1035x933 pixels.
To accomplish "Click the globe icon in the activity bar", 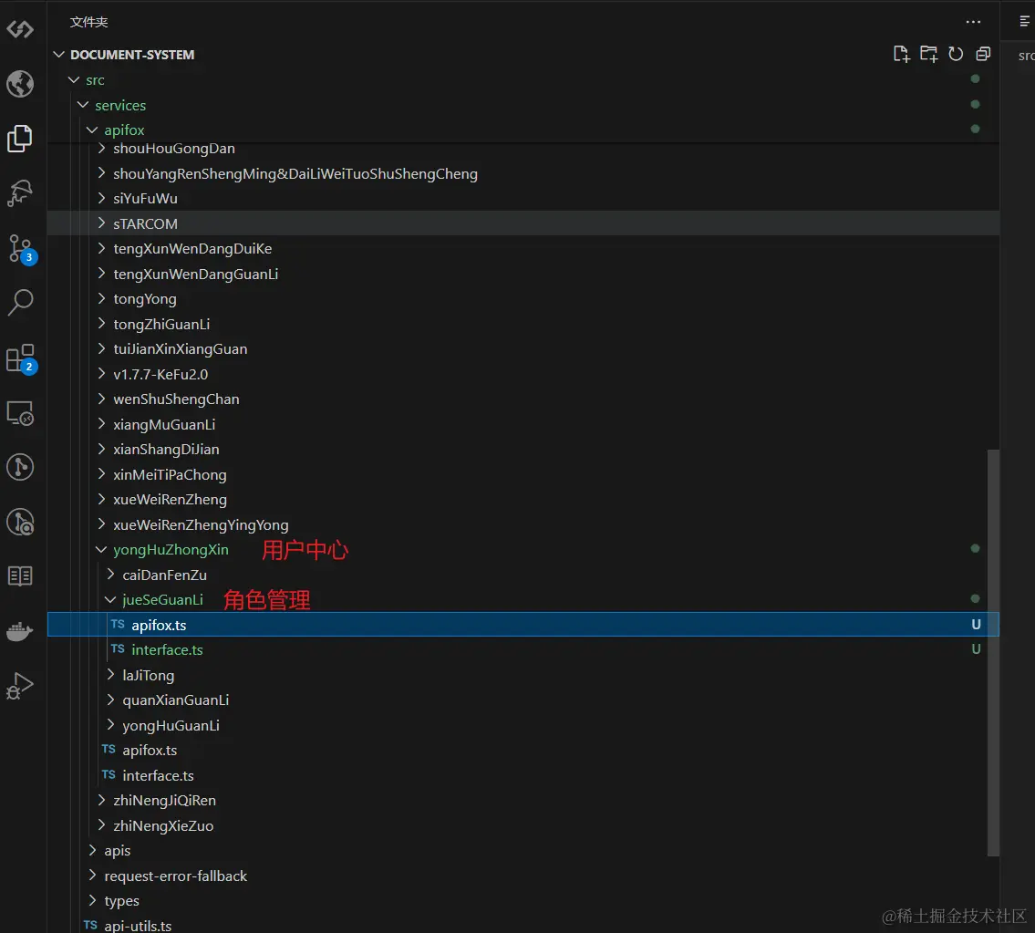I will (x=20, y=84).
